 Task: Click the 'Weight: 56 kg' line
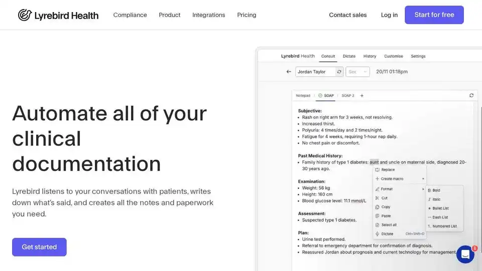click(x=316, y=188)
